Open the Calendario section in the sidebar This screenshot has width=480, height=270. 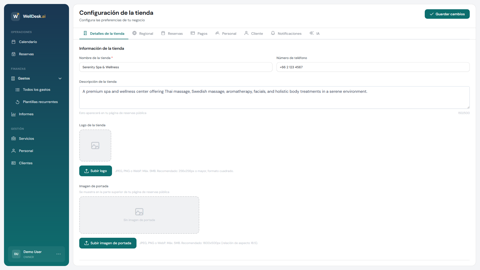tap(27, 42)
